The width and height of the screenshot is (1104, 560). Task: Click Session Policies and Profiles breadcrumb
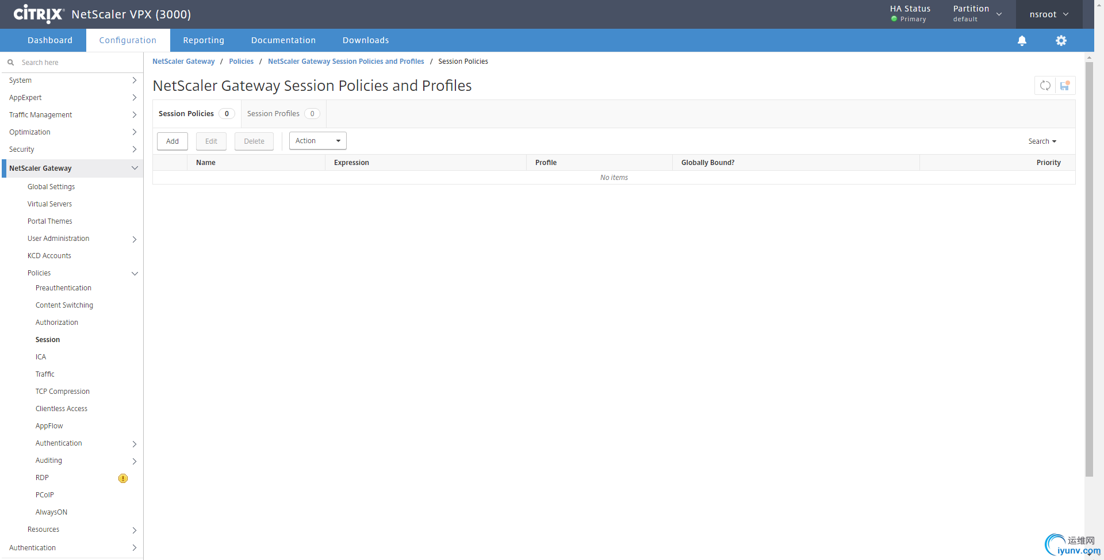click(x=346, y=62)
